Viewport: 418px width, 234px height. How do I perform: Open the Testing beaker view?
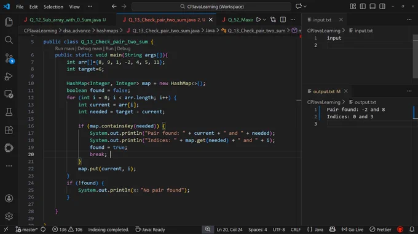[9, 112]
